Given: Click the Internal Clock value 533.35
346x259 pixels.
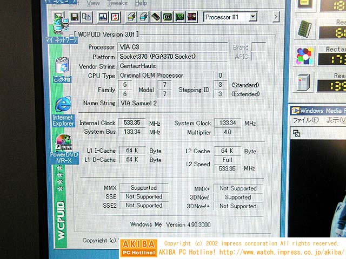Looking at the screenshot, I should click(x=132, y=122).
